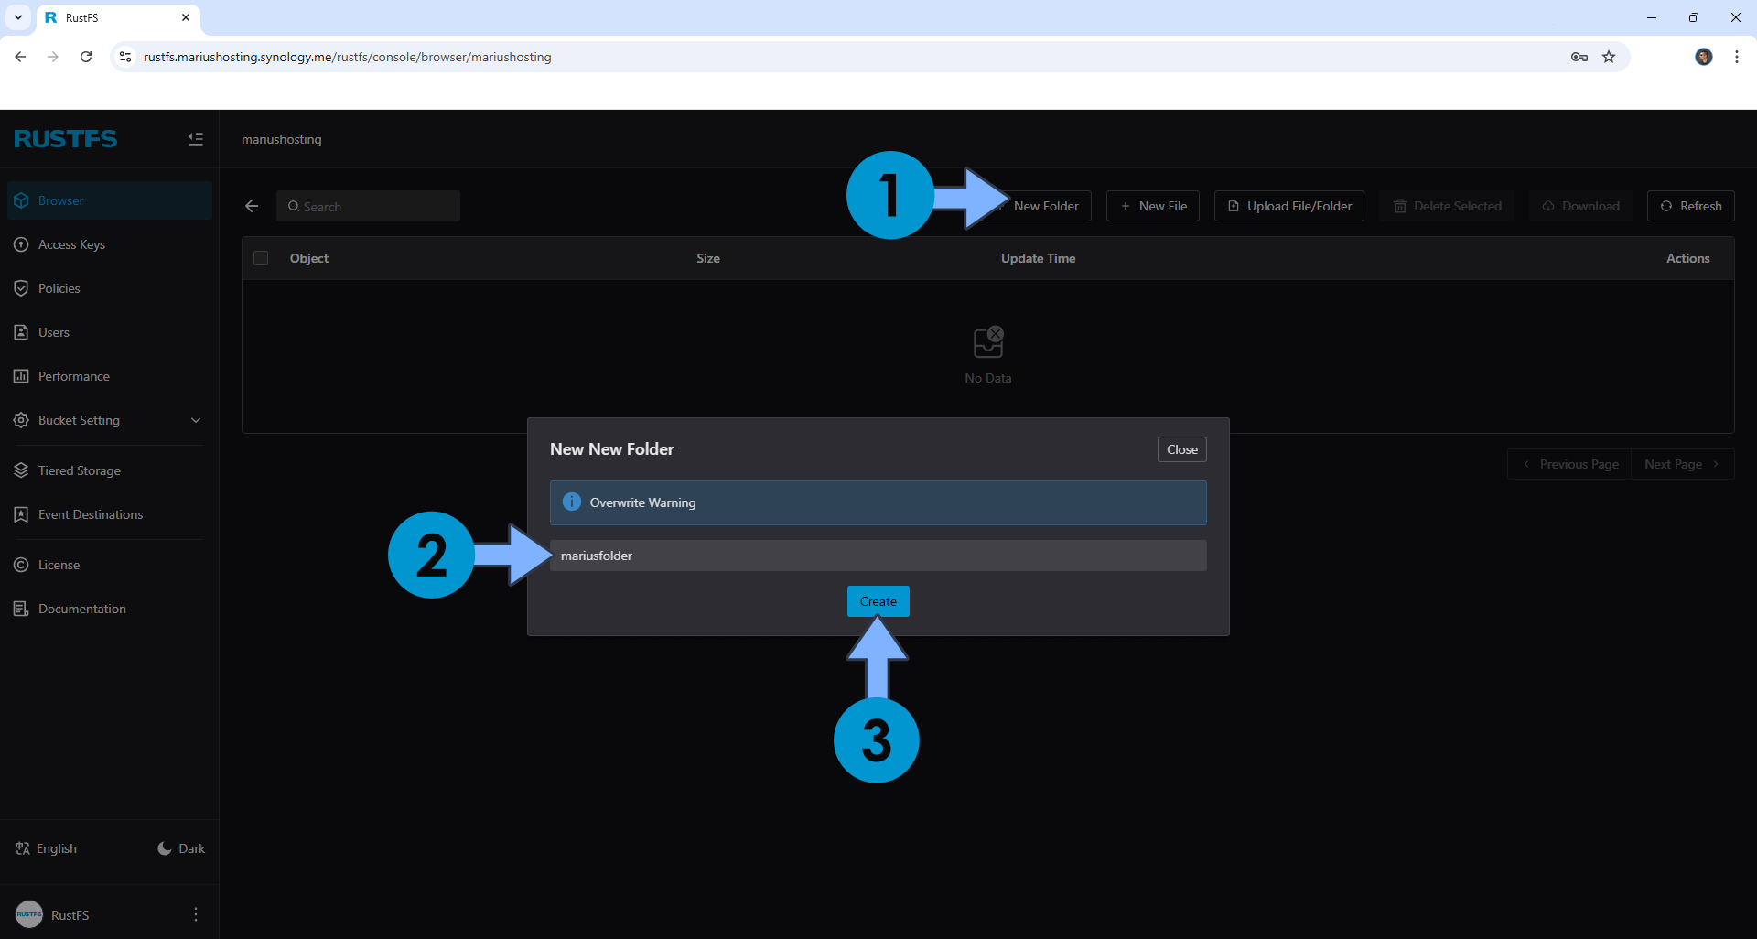Viewport: 1757px width, 939px height.
Task: Click the Users icon in the sidebar
Action: (x=21, y=332)
